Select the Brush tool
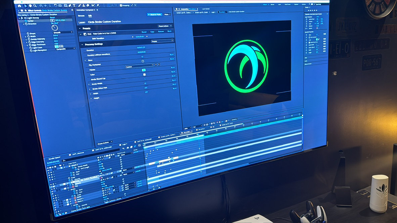 click(x=80, y=5)
